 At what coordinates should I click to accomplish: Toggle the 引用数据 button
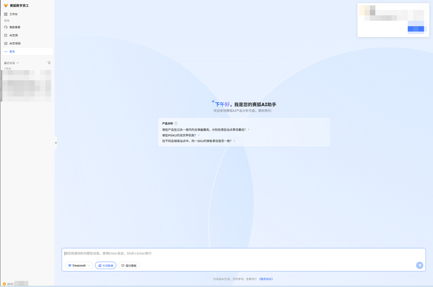(106, 265)
